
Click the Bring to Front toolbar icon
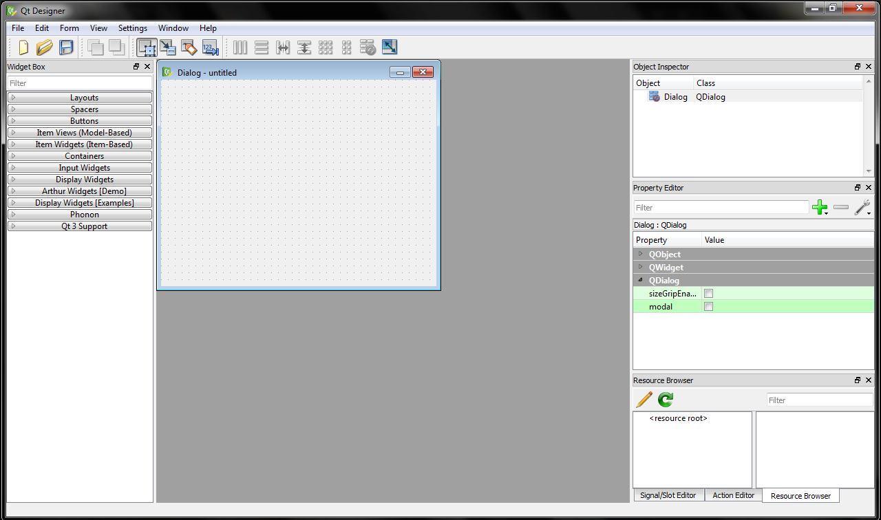pos(116,47)
